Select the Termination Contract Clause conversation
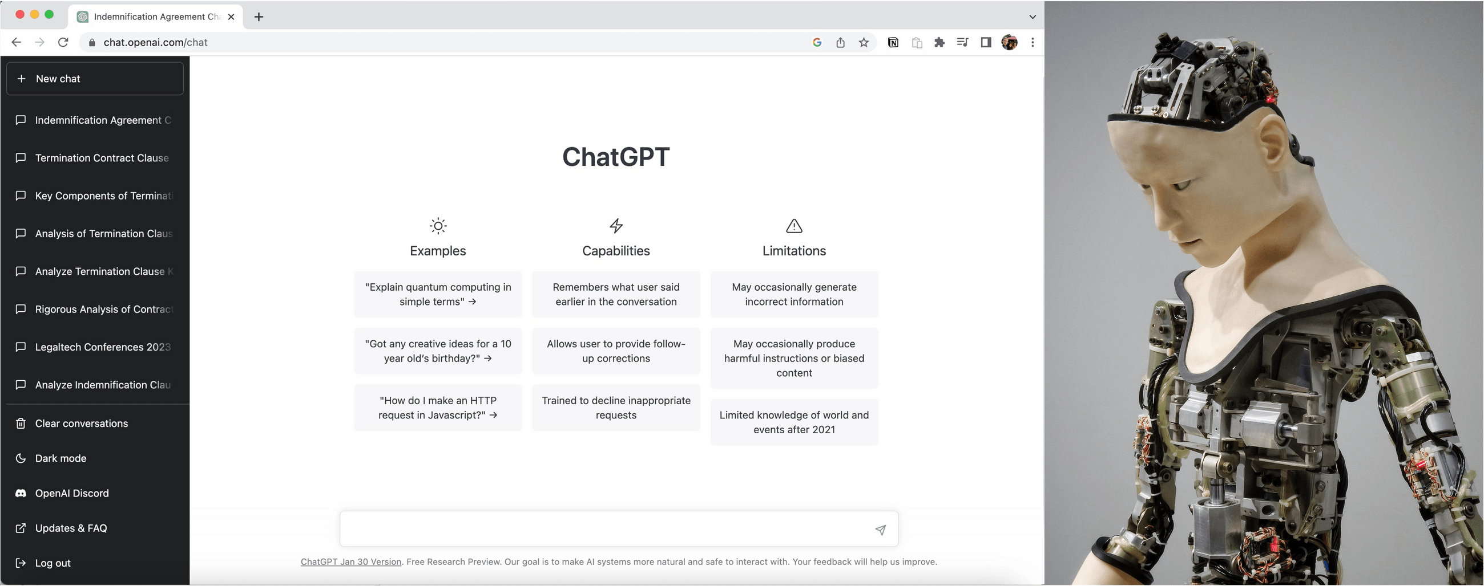The height and width of the screenshot is (586, 1484). (x=102, y=157)
